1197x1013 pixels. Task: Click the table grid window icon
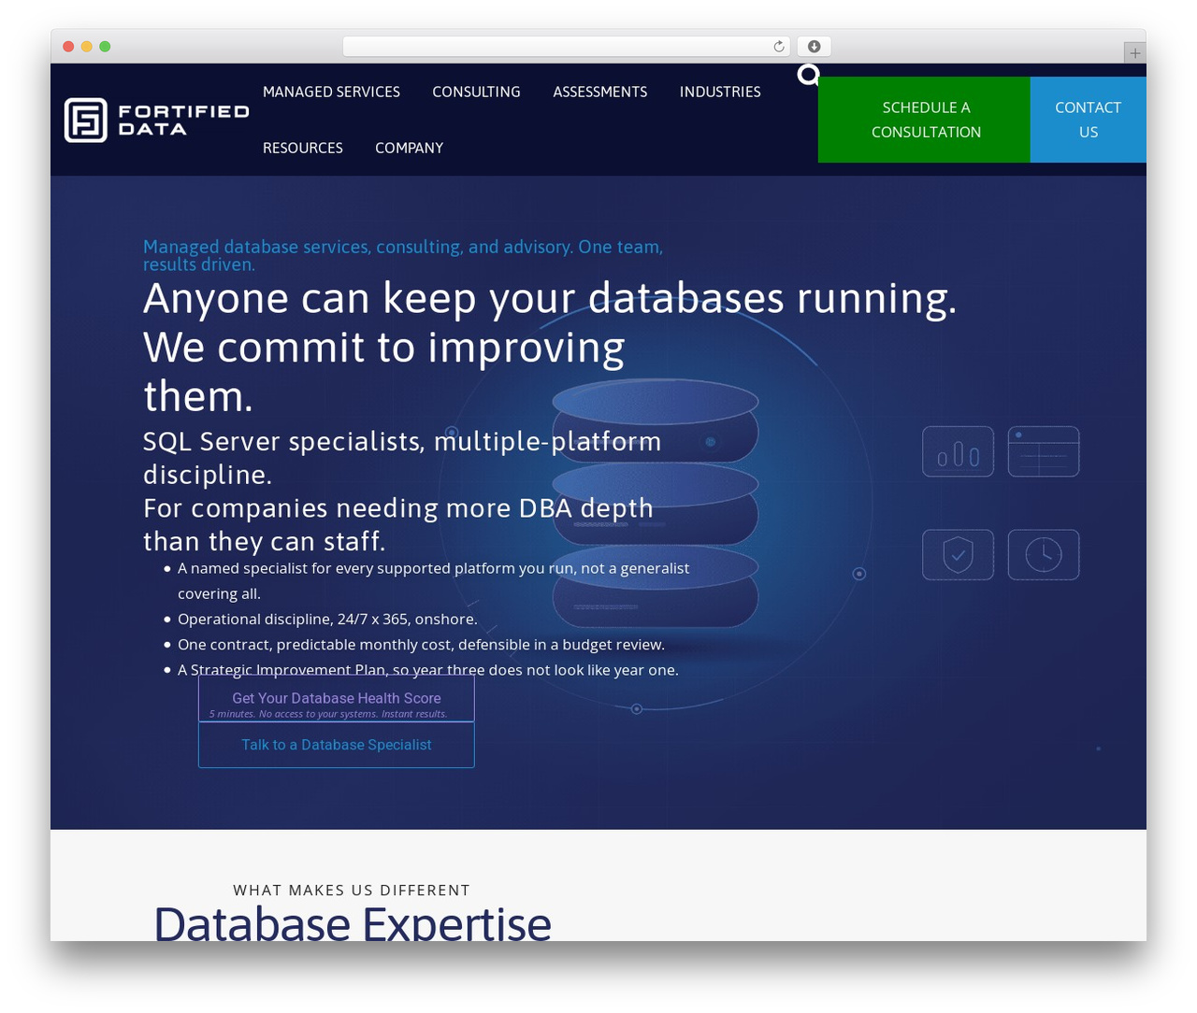click(1044, 451)
